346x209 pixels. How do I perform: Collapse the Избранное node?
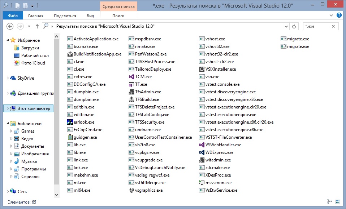(8, 40)
